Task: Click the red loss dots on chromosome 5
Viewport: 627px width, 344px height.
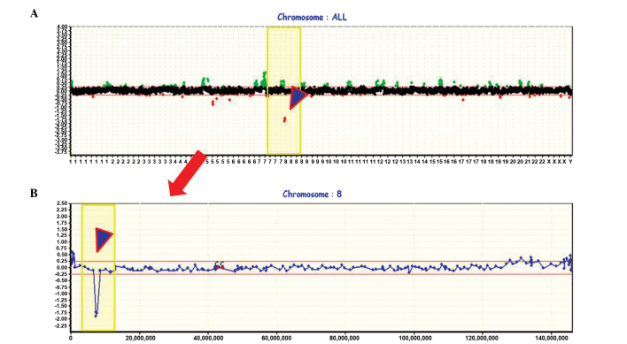Action: coord(213,103)
